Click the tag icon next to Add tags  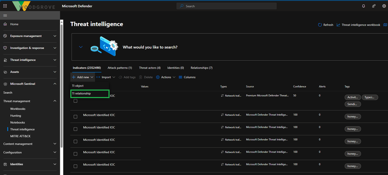tap(120, 77)
